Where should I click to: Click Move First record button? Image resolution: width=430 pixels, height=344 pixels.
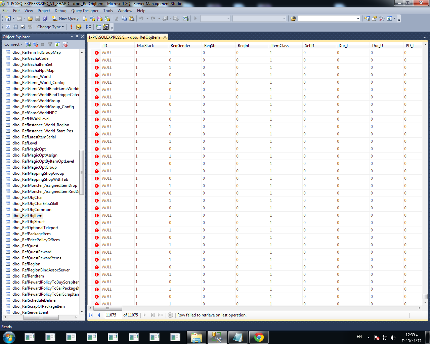91,315
